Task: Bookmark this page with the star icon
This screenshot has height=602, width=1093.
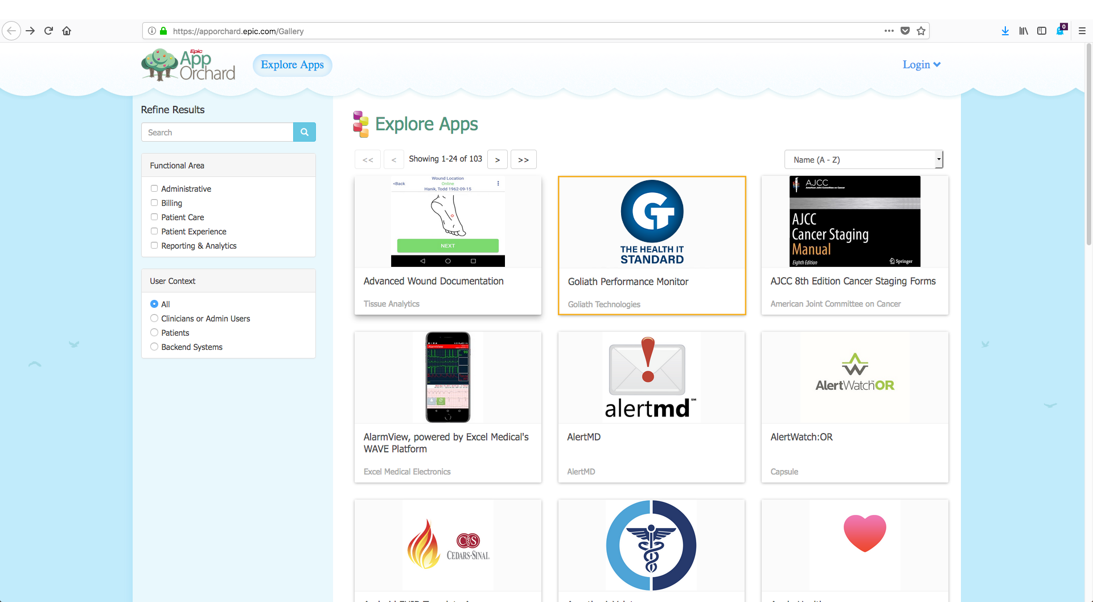Action: (x=921, y=31)
